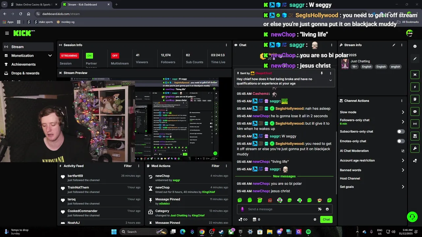Click the purple microphone icon in message box
The image size is (422, 237).
point(242,209)
